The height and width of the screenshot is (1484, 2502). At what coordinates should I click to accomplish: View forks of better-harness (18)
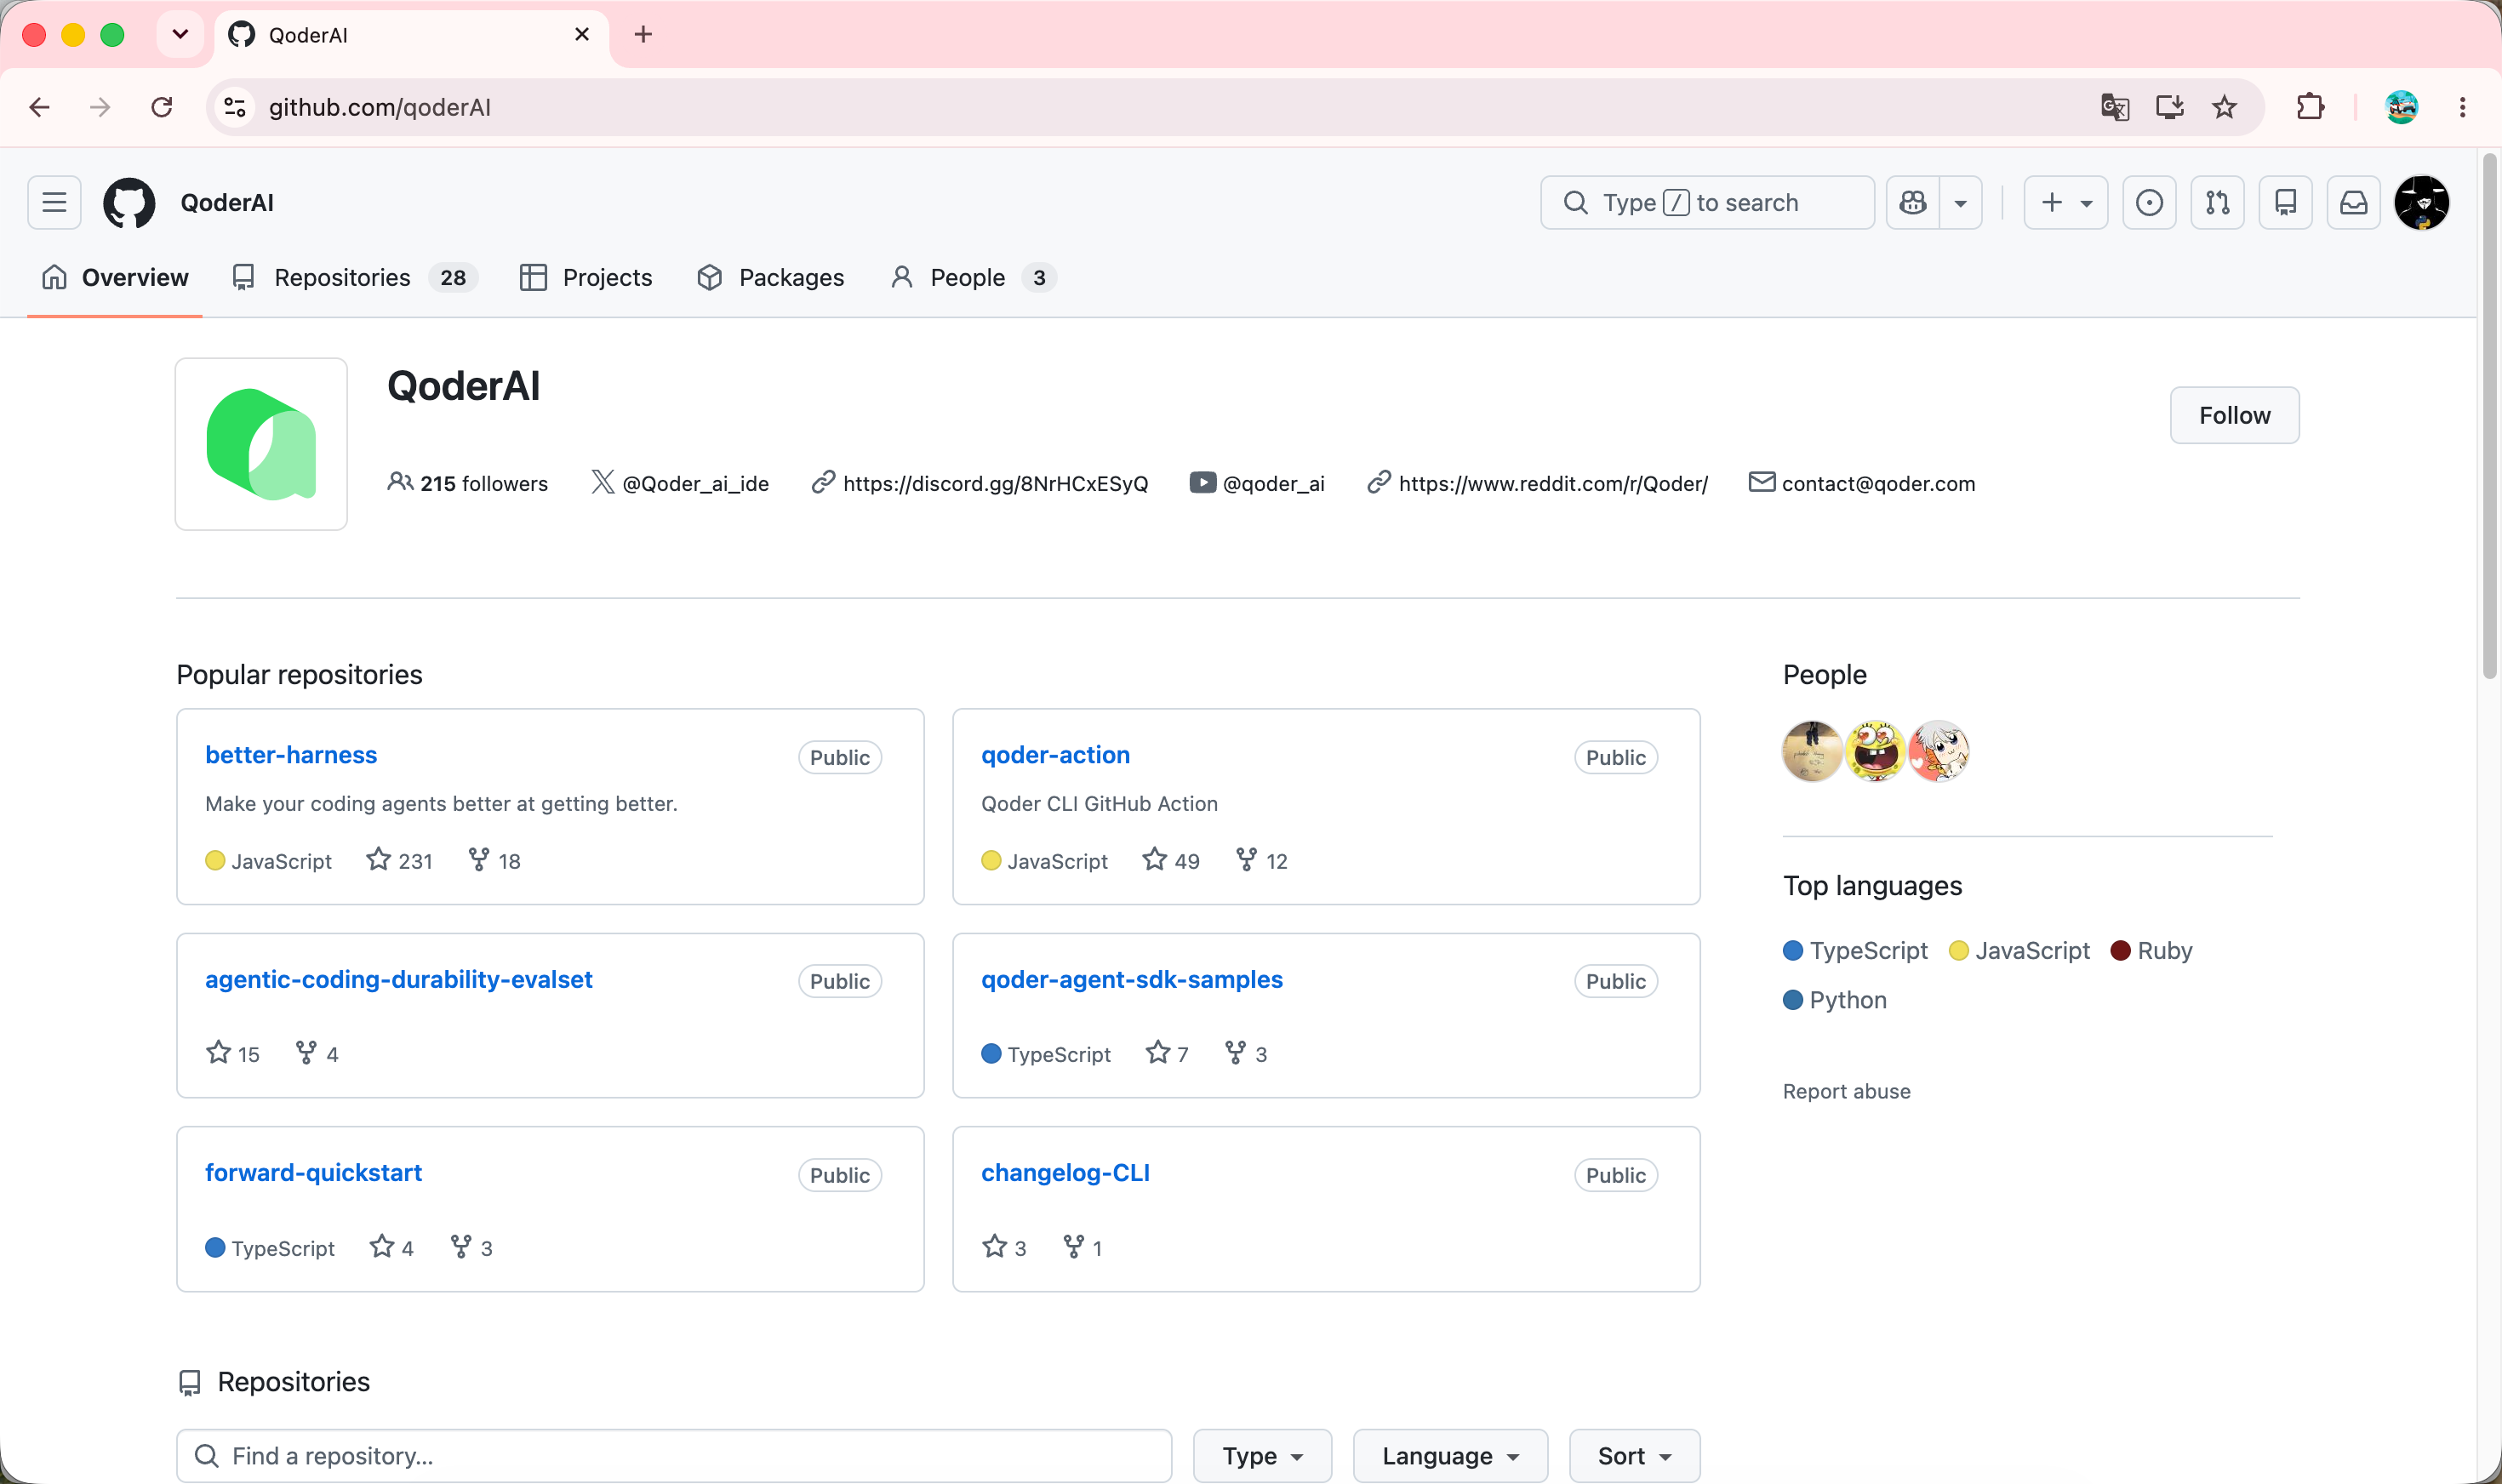[x=494, y=861]
